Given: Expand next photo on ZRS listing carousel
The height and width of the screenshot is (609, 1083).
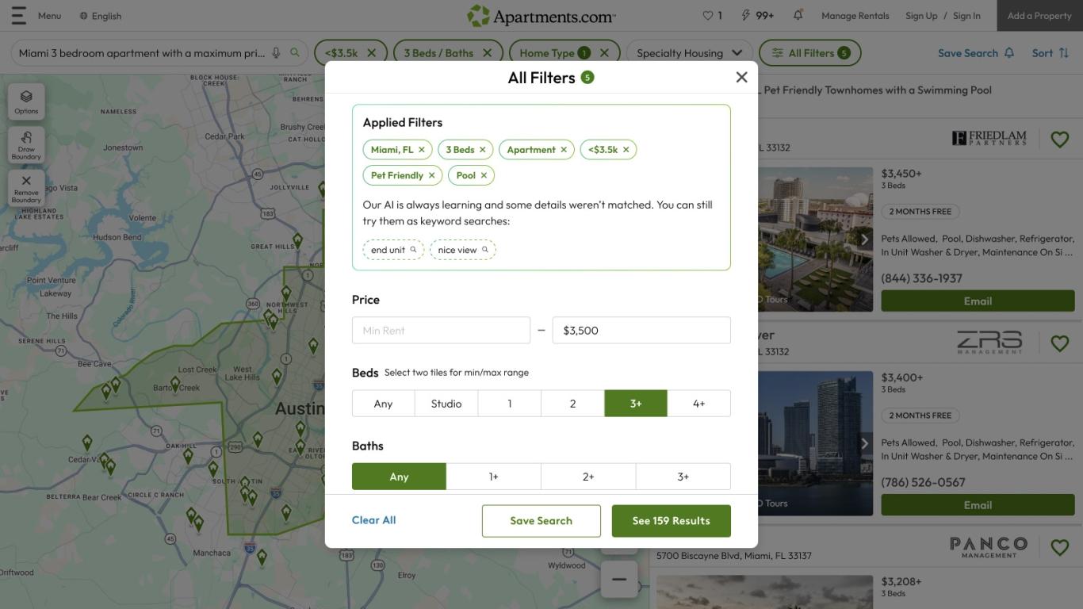Looking at the screenshot, I should pos(863,443).
